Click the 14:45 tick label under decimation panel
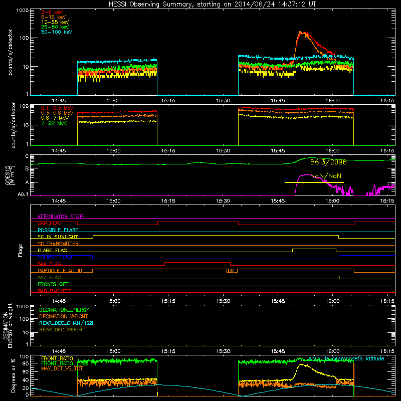 tap(59, 351)
